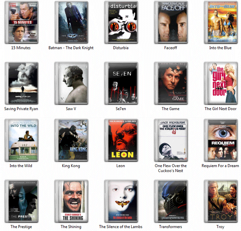The height and width of the screenshot is (231, 241).
Task: Select The Game movie case icon
Action: [171, 83]
